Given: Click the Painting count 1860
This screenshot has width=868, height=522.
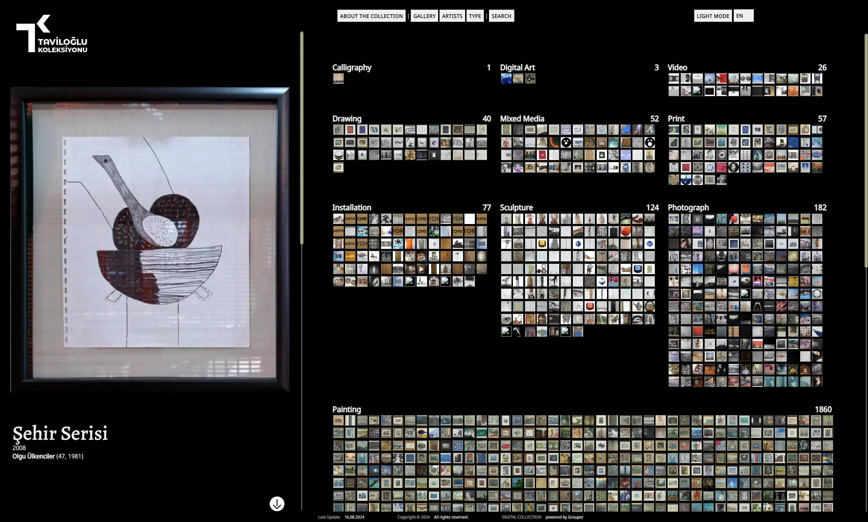Looking at the screenshot, I should click(x=823, y=409).
